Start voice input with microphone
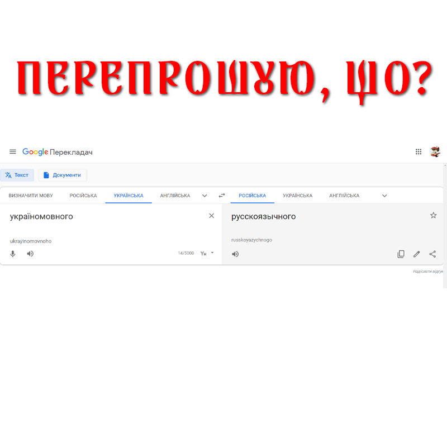 [x=12, y=254]
